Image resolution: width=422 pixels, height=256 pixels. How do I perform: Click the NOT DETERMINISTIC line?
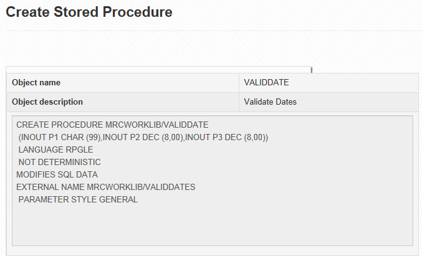59,162
